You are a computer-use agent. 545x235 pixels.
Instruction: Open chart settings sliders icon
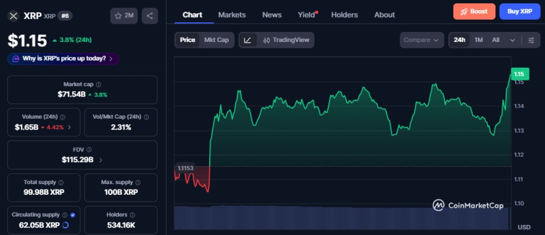coord(531,40)
